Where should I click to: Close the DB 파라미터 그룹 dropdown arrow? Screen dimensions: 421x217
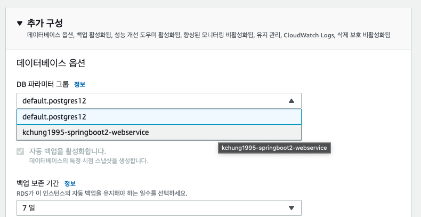(x=292, y=101)
